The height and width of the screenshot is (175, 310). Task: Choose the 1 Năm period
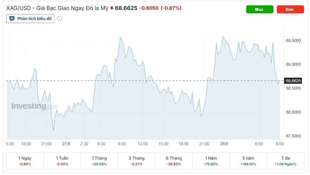(211, 161)
